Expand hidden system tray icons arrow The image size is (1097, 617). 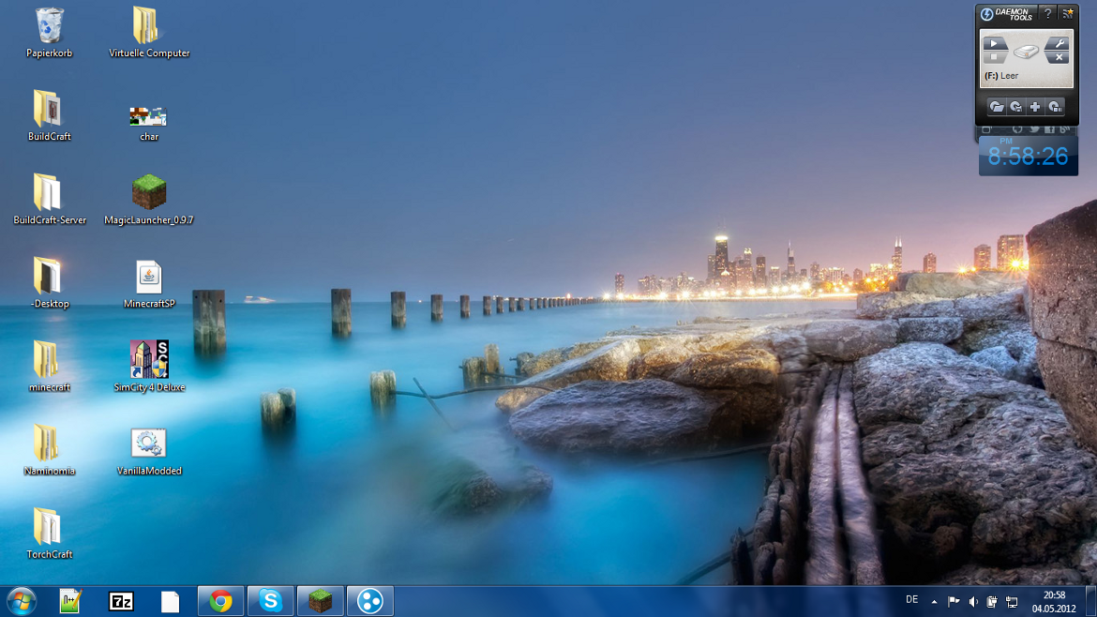(x=934, y=601)
